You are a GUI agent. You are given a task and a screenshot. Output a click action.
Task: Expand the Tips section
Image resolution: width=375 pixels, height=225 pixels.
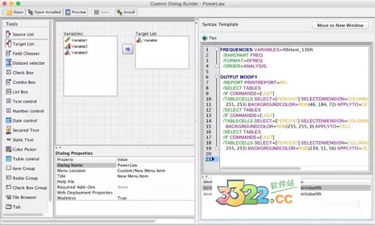click(204, 38)
